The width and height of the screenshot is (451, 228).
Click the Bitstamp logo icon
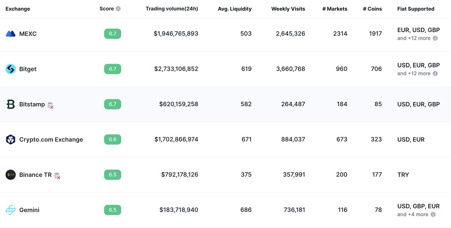tap(11, 104)
